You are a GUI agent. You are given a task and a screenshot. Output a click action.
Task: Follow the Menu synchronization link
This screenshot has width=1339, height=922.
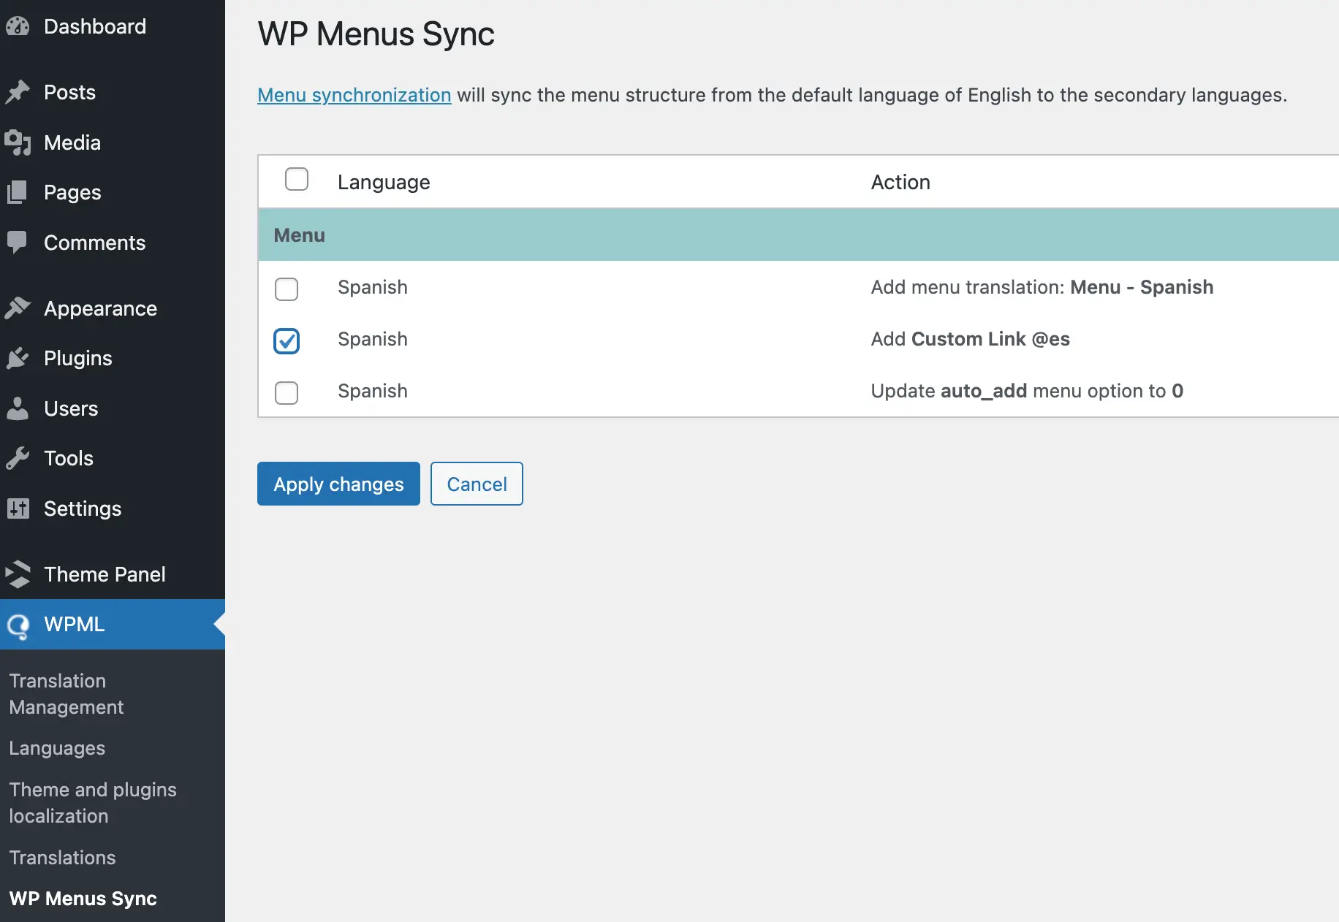coord(354,96)
